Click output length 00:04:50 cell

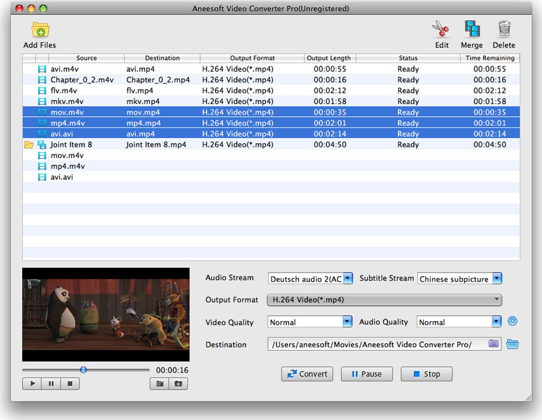click(330, 144)
